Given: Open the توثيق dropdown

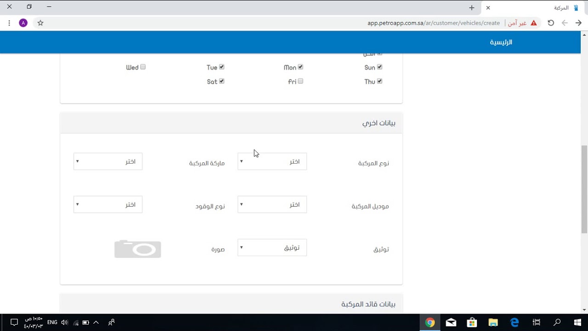Looking at the screenshot, I should [x=272, y=247].
